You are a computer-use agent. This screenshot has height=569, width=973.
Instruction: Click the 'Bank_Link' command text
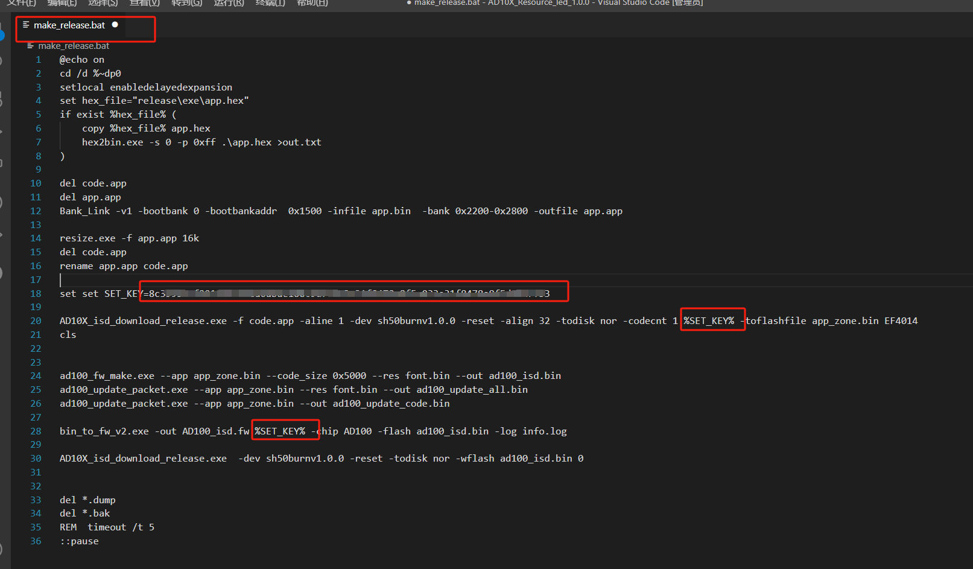tap(85, 211)
